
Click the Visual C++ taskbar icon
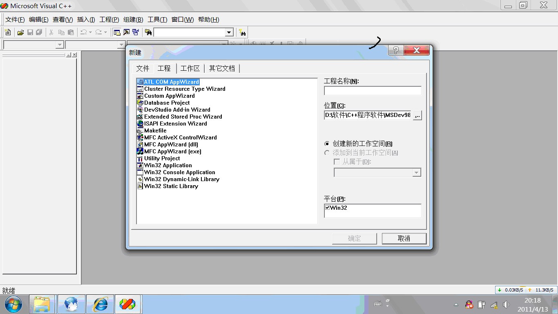tap(127, 304)
